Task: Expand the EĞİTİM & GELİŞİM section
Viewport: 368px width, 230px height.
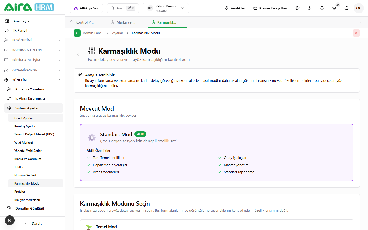Action: pos(32,60)
